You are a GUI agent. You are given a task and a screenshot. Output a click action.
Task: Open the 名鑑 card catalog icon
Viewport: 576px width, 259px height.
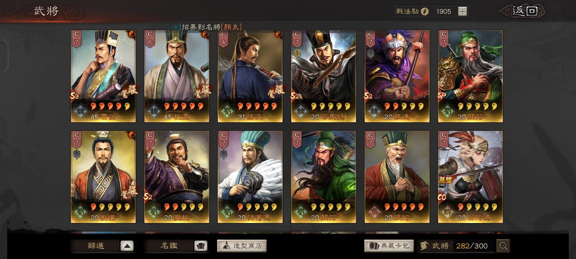[200, 246]
